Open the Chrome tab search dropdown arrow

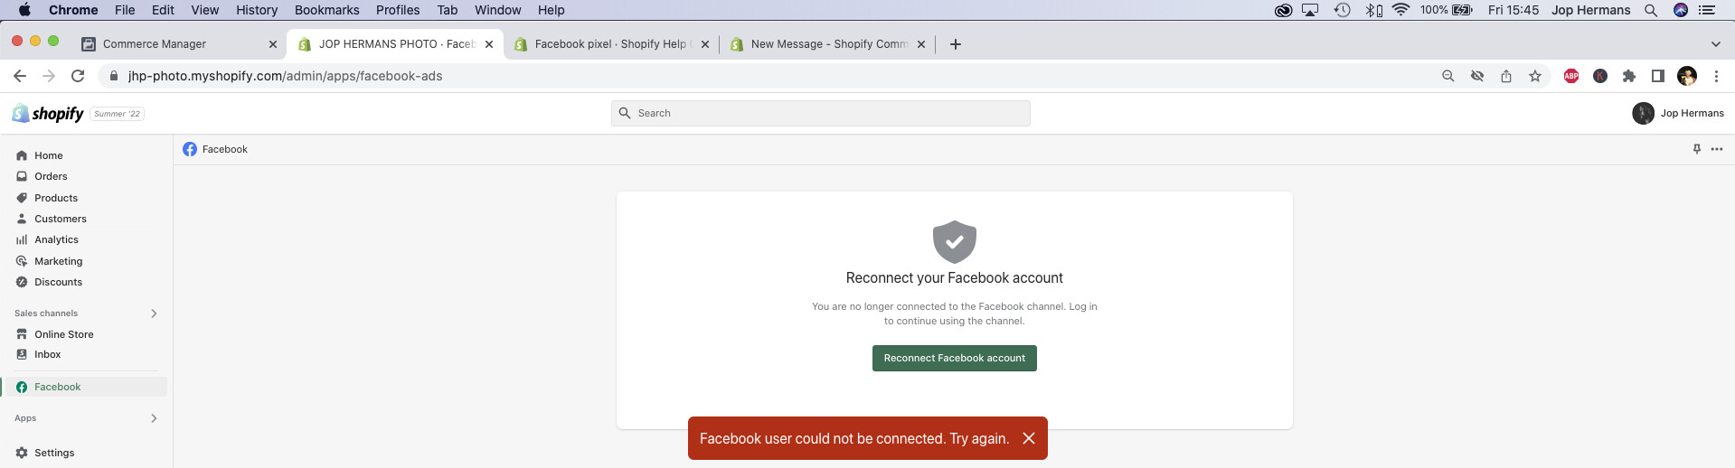pyautogui.click(x=1715, y=44)
